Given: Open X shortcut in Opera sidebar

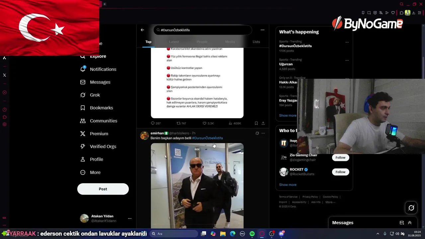Looking at the screenshot, I should 4,75.
